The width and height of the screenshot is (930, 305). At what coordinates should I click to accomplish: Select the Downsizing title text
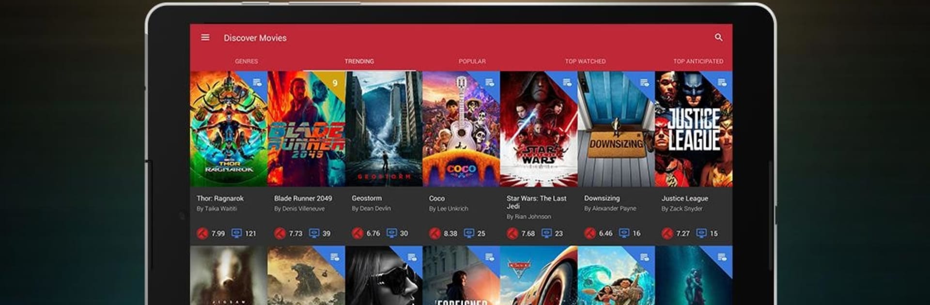602,198
